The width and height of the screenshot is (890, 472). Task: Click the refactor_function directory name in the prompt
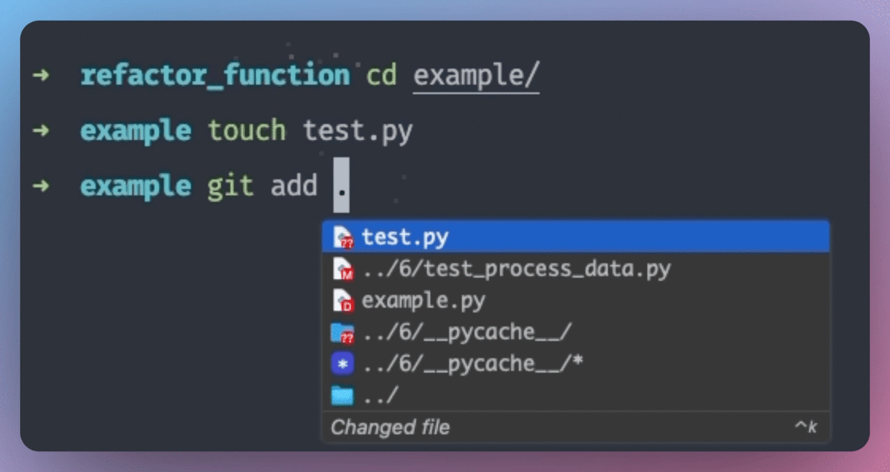tap(215, 76)
